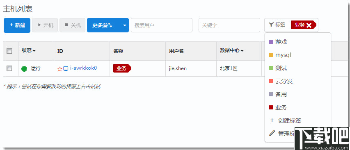Click the 新建 button
The width and height of the screenshot is (350, 150).
point(17,25)
